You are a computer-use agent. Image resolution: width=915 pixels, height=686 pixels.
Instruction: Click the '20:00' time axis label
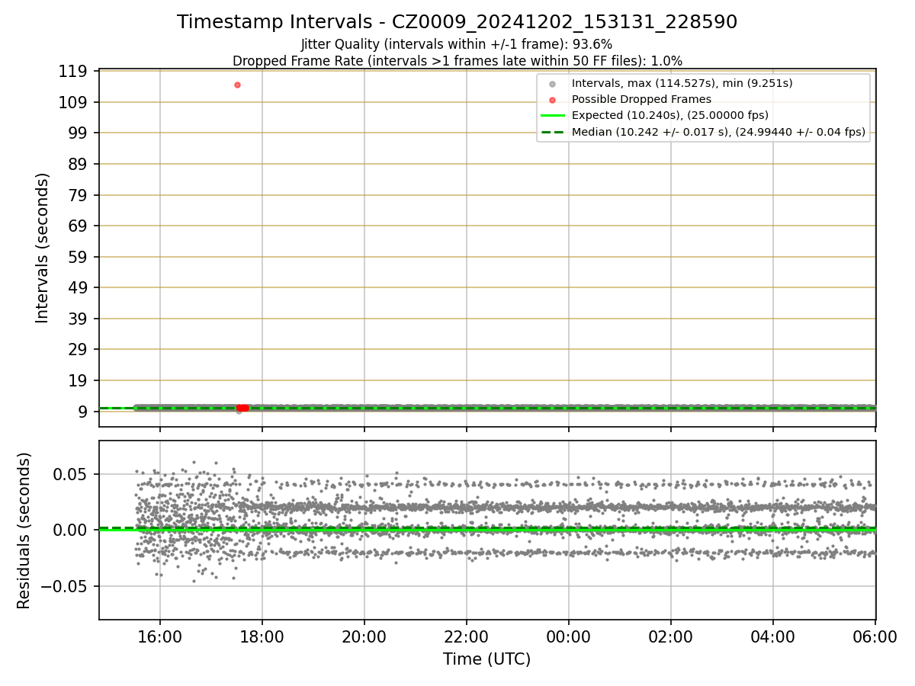(364, 636)
